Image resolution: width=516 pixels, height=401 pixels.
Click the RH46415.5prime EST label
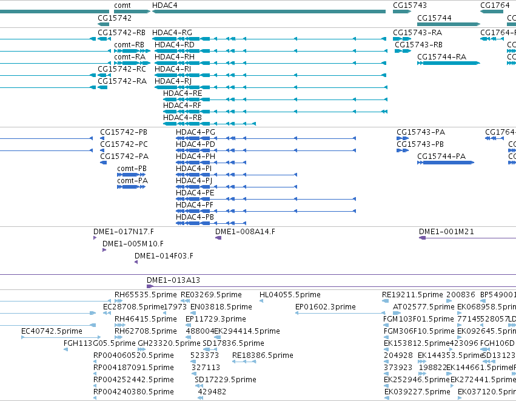click(x=146, y=319)
